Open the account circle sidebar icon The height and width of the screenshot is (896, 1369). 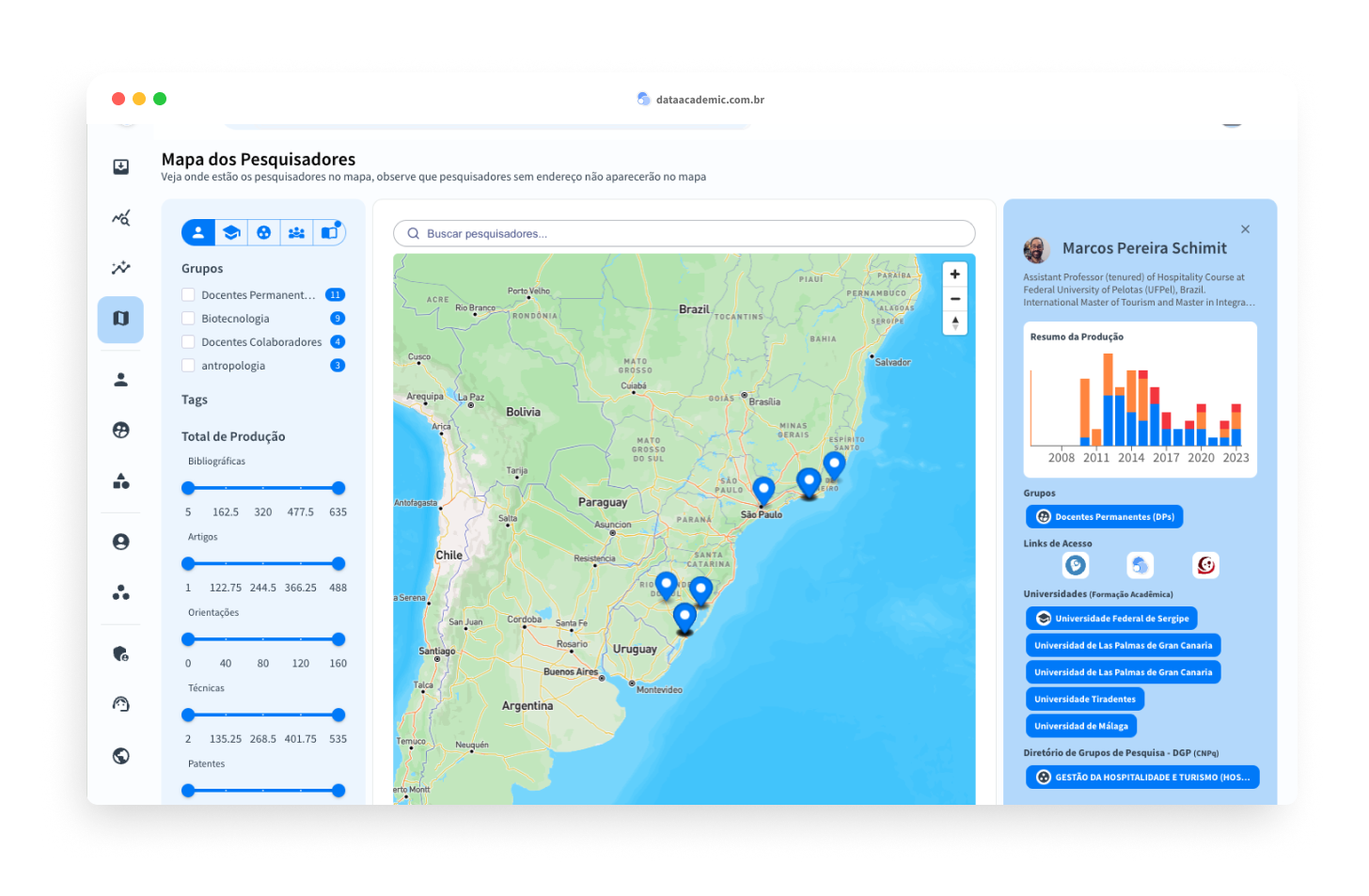(120, 542)
